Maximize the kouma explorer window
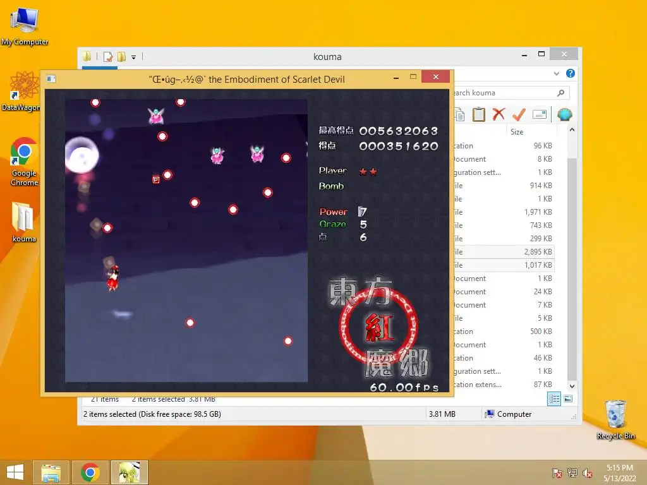The image size is (647, 485). point(541,54)
